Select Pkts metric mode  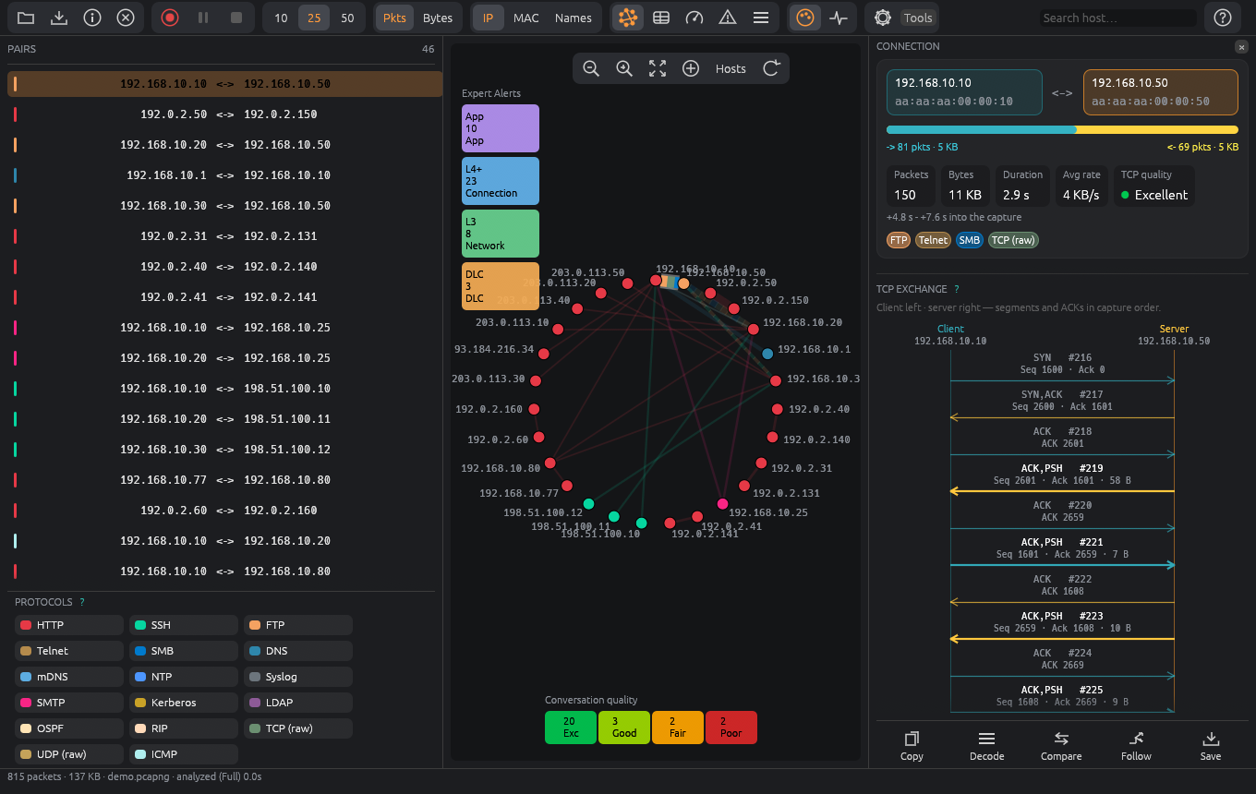(394, 18)
